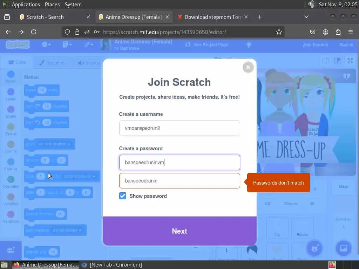The width and height of the screenshot is (359, 269).
Task: Open tracking protection shield icon
Action: pos(67,32)
